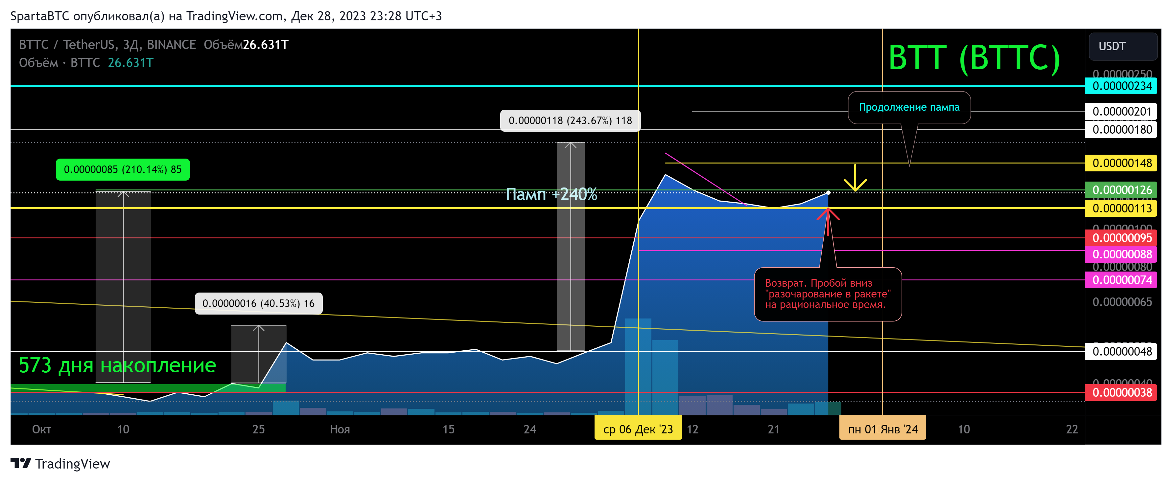This screenshot has height=482, width=1172.
Task: Click the 'Ноя' time axis label
Action: coord(340,429)
